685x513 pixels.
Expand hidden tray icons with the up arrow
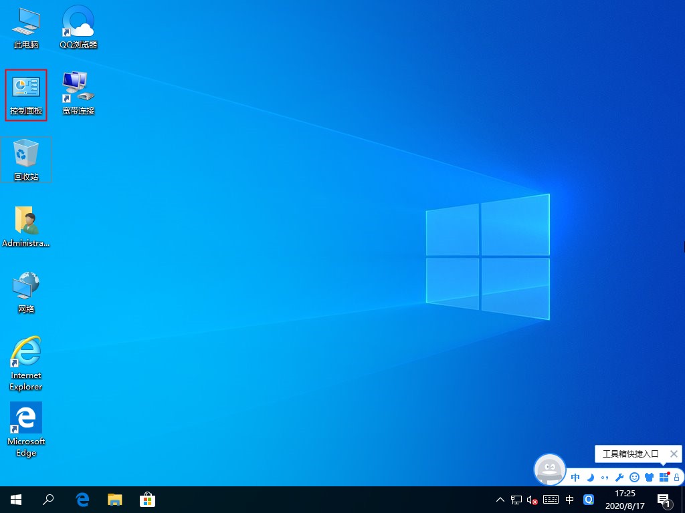coord(500,499)
